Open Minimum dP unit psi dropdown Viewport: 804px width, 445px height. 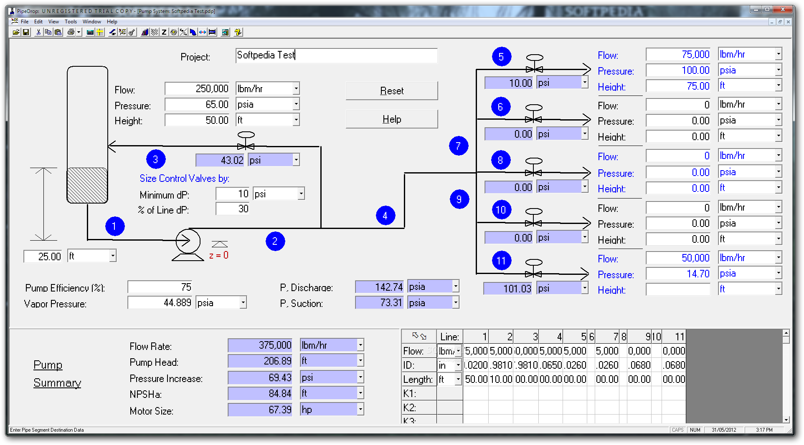click(301, 194)
